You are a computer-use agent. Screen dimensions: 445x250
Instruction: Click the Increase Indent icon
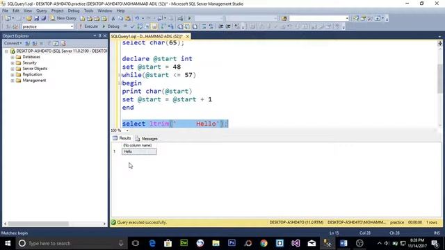[x=228, y=26]
